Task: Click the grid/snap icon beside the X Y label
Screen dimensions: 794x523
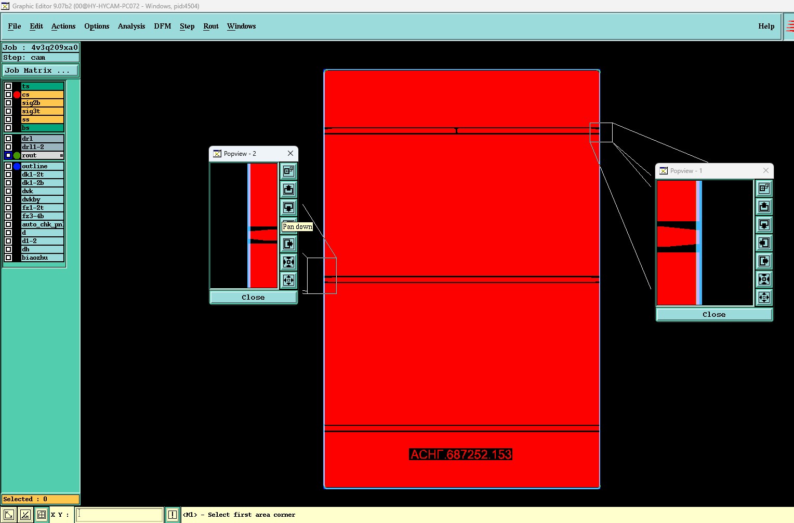Action: pyautogui.click(x=42, y=515)
